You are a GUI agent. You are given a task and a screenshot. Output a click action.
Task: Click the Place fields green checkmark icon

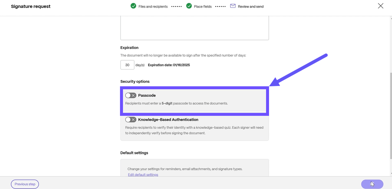pos(189,6)
